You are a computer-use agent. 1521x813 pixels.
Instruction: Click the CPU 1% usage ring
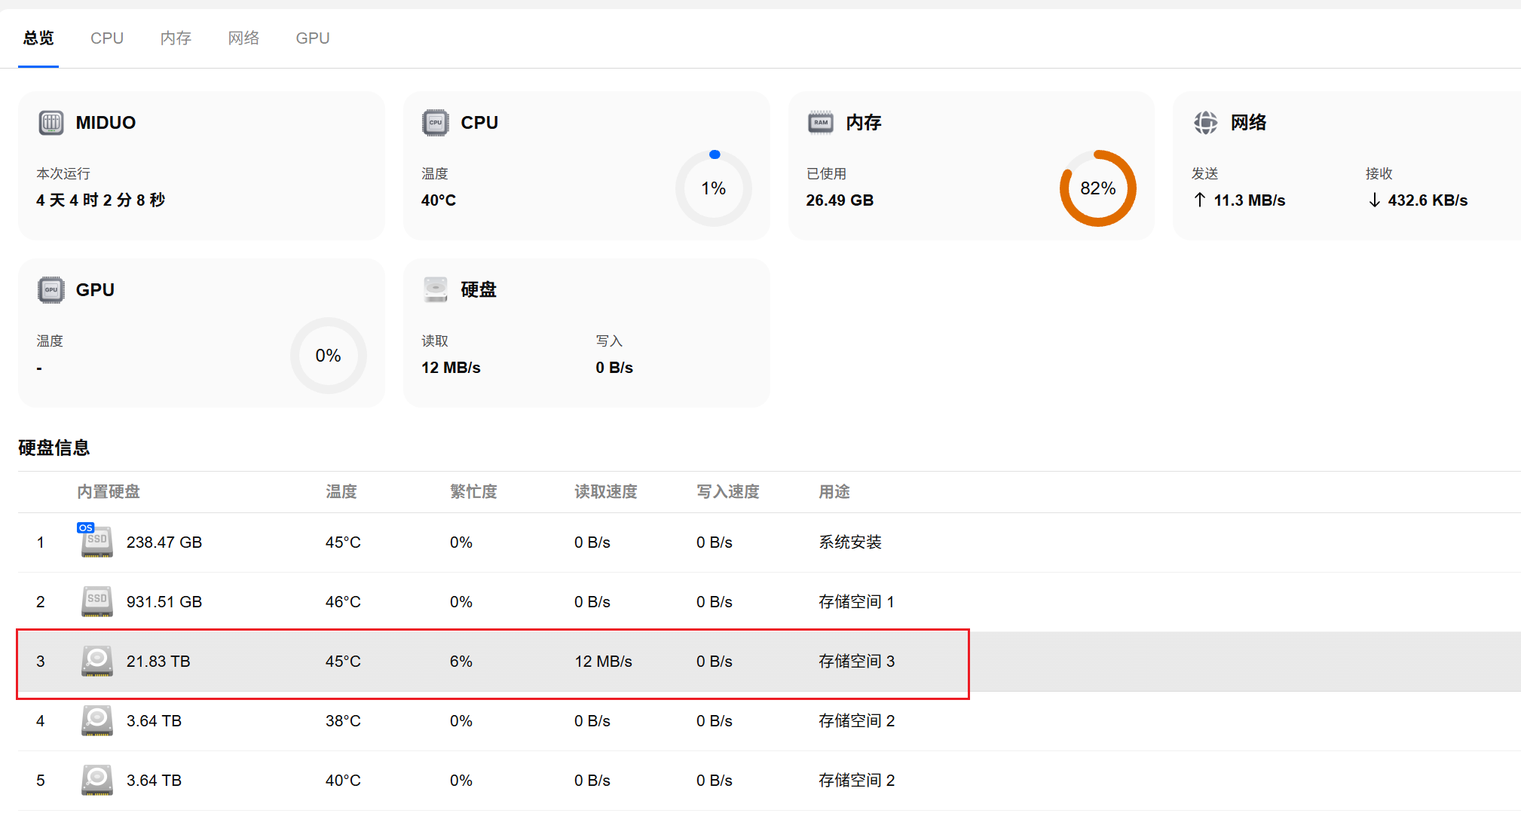click(714, 188)
